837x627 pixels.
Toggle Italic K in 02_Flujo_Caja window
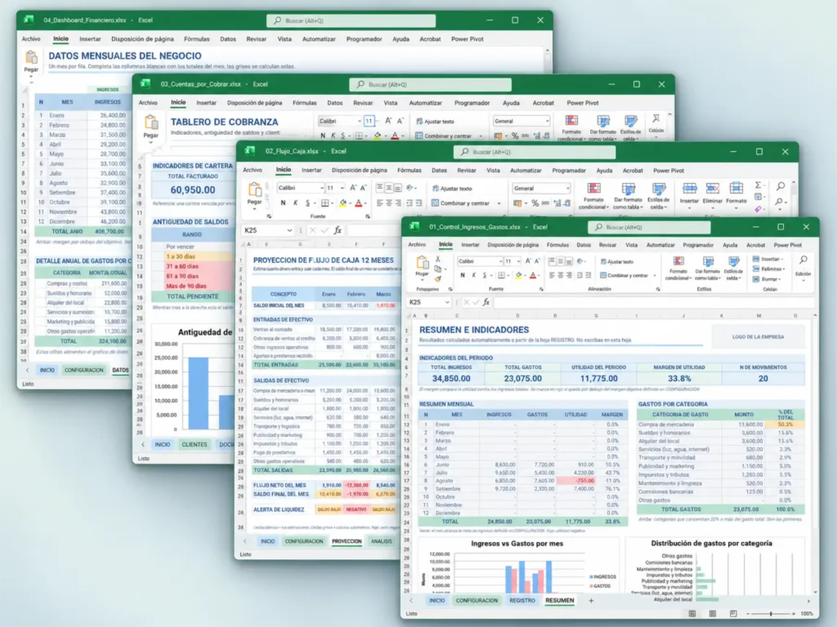click(295, 202)
